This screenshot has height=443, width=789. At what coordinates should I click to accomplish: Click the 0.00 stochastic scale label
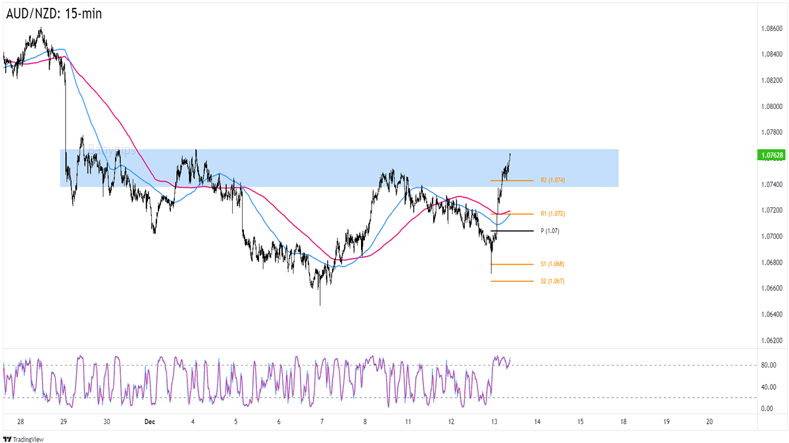click(x=768, y=408)
